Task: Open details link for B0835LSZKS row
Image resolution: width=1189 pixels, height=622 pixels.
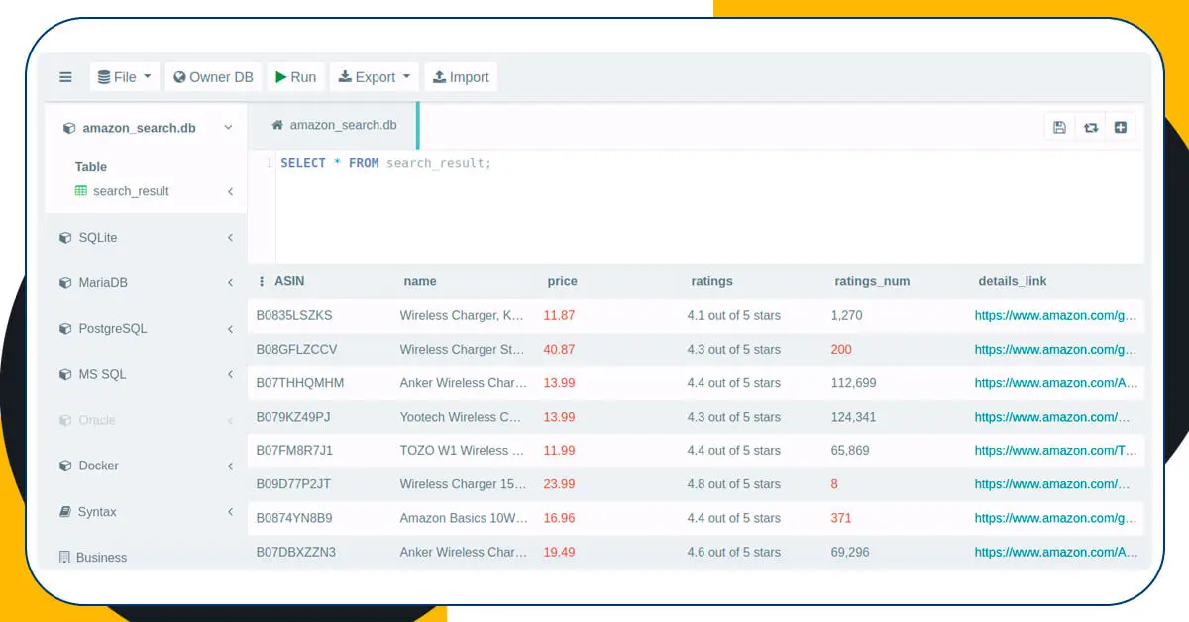Action: tap(1055, 316)
